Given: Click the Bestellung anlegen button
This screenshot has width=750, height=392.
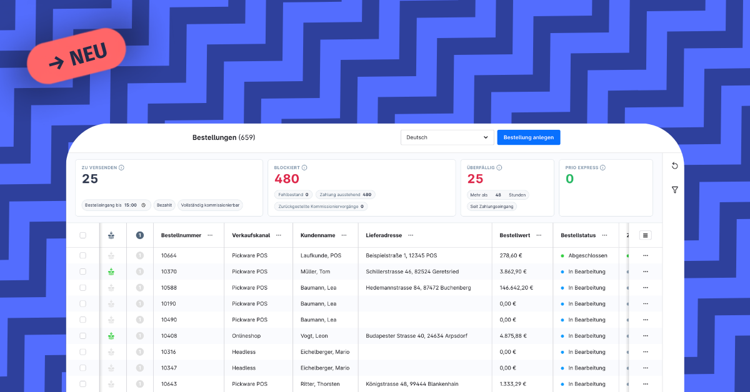Looking at the screenshot, I should 528,137.
